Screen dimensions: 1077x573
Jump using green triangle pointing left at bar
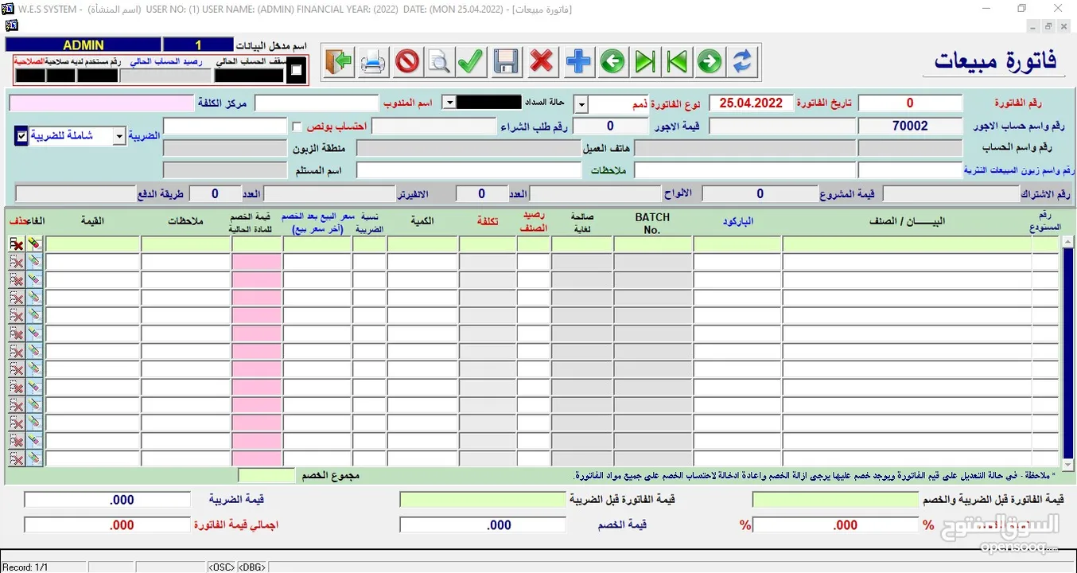pos(677,62)
